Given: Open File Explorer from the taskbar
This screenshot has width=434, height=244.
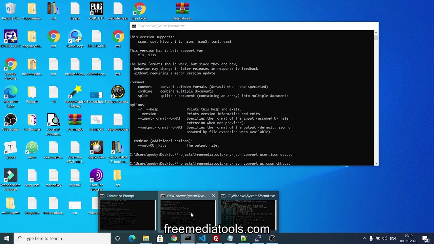Looking at the screenshot, I should (146, 238).
